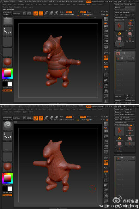The height and width of the screenshot is (209, 139).
Task: Open Preferences menu in upper screenshot
Action: [x=81, y=4]
